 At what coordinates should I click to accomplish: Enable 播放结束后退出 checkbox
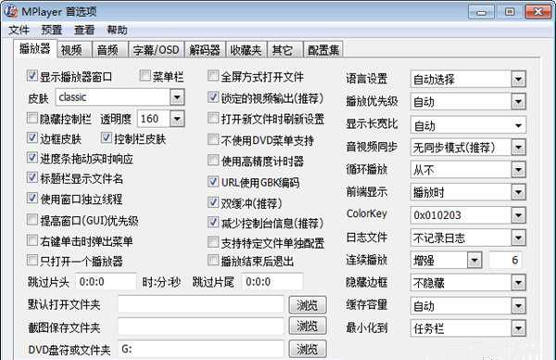tap(213, 260)
